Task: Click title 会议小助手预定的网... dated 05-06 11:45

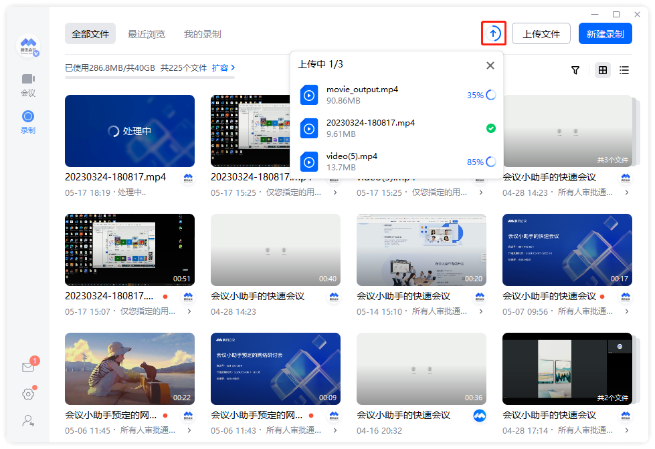Action: (x=110, y=415)
